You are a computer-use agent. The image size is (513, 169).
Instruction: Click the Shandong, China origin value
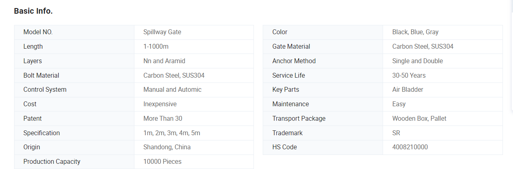pos(167,147)
